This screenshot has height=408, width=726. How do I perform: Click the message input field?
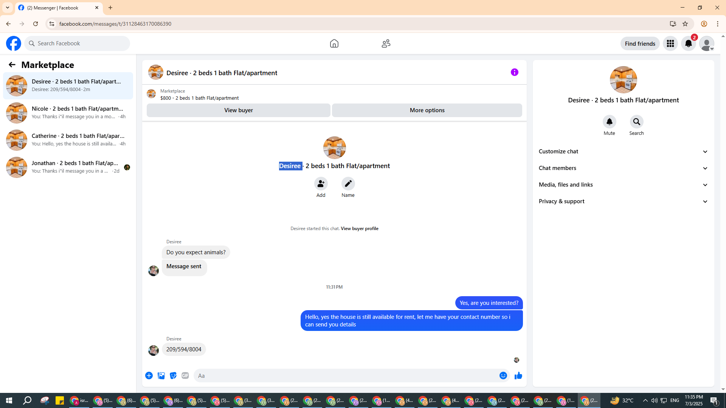346,376
